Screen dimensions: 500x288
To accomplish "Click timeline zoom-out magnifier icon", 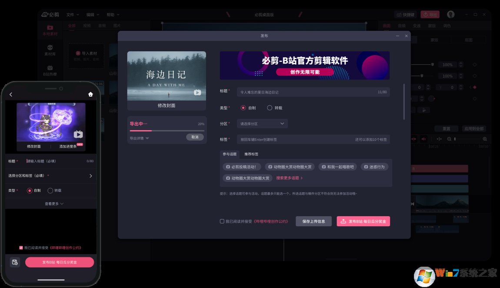I will pyautogui.click(x=449, y=139).
